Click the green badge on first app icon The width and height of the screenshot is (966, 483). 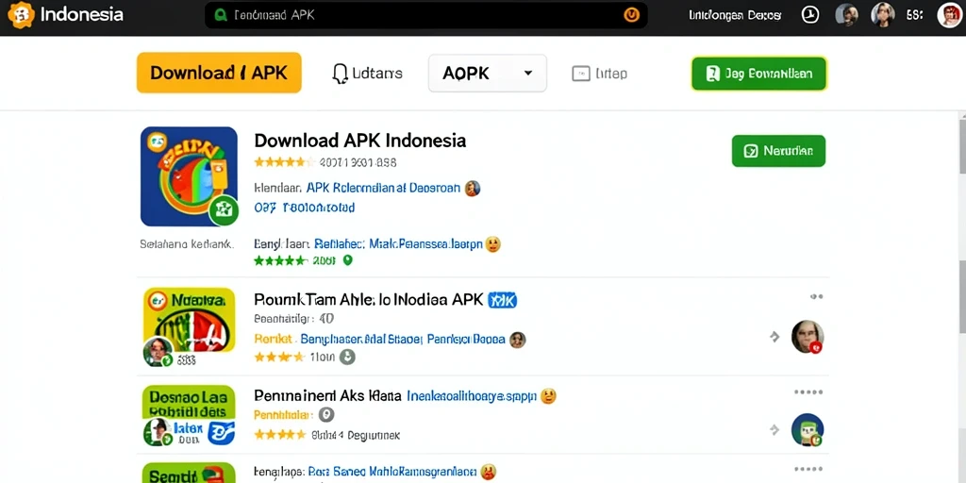[224, 210]
